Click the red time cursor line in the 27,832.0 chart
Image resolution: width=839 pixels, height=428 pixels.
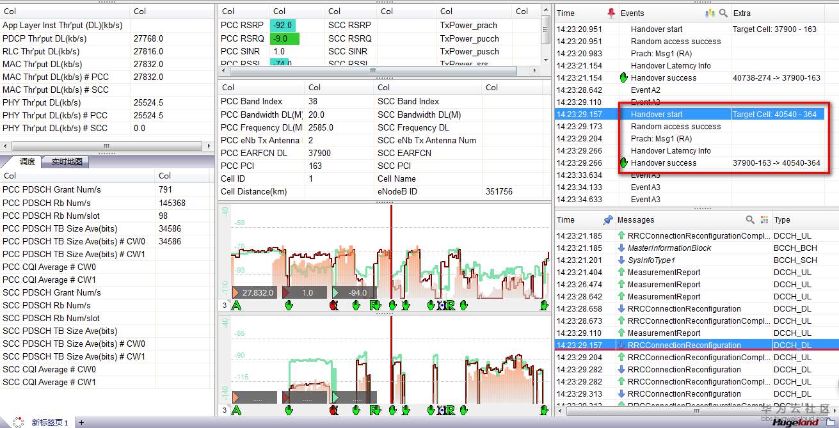click(x=391, y=253)
